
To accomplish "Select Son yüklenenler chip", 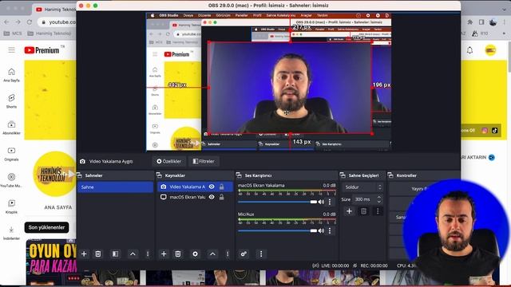I will (46, 227).
